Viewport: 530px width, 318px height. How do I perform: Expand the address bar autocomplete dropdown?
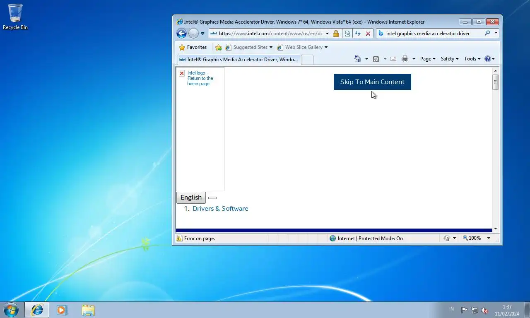(327, 34)
